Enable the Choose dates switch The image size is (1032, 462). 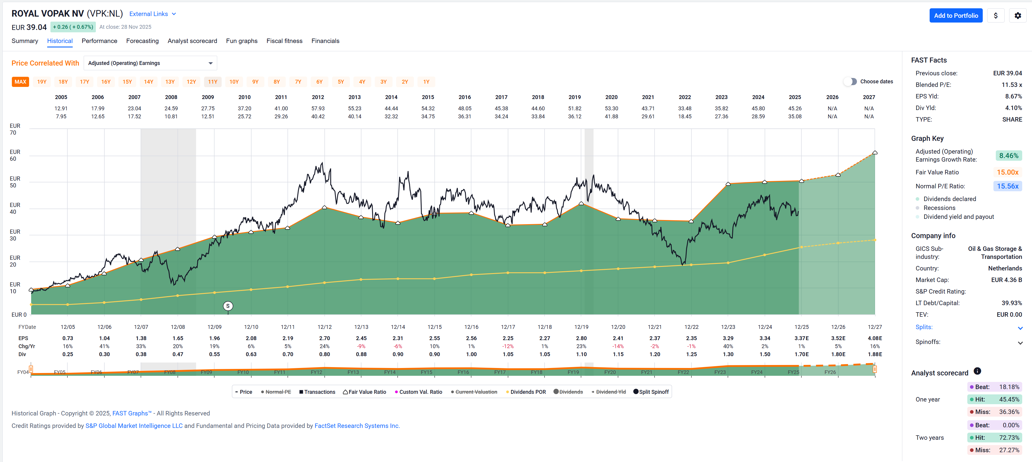850,82
